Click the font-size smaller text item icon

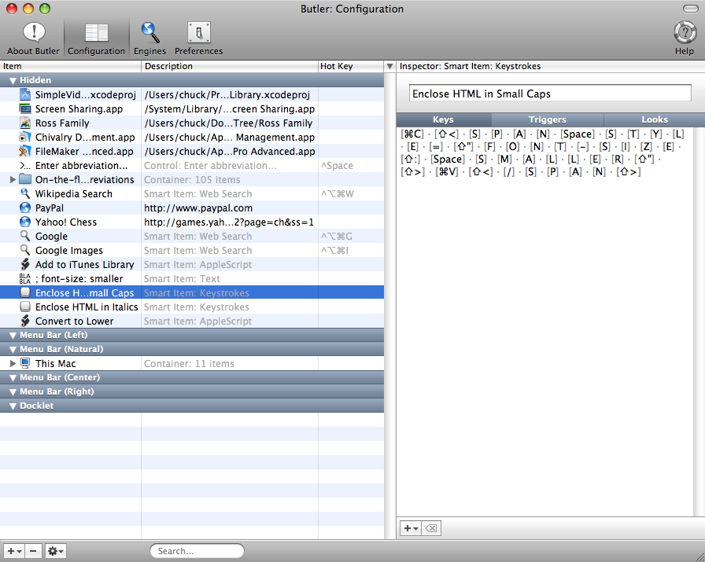point(25,278)
